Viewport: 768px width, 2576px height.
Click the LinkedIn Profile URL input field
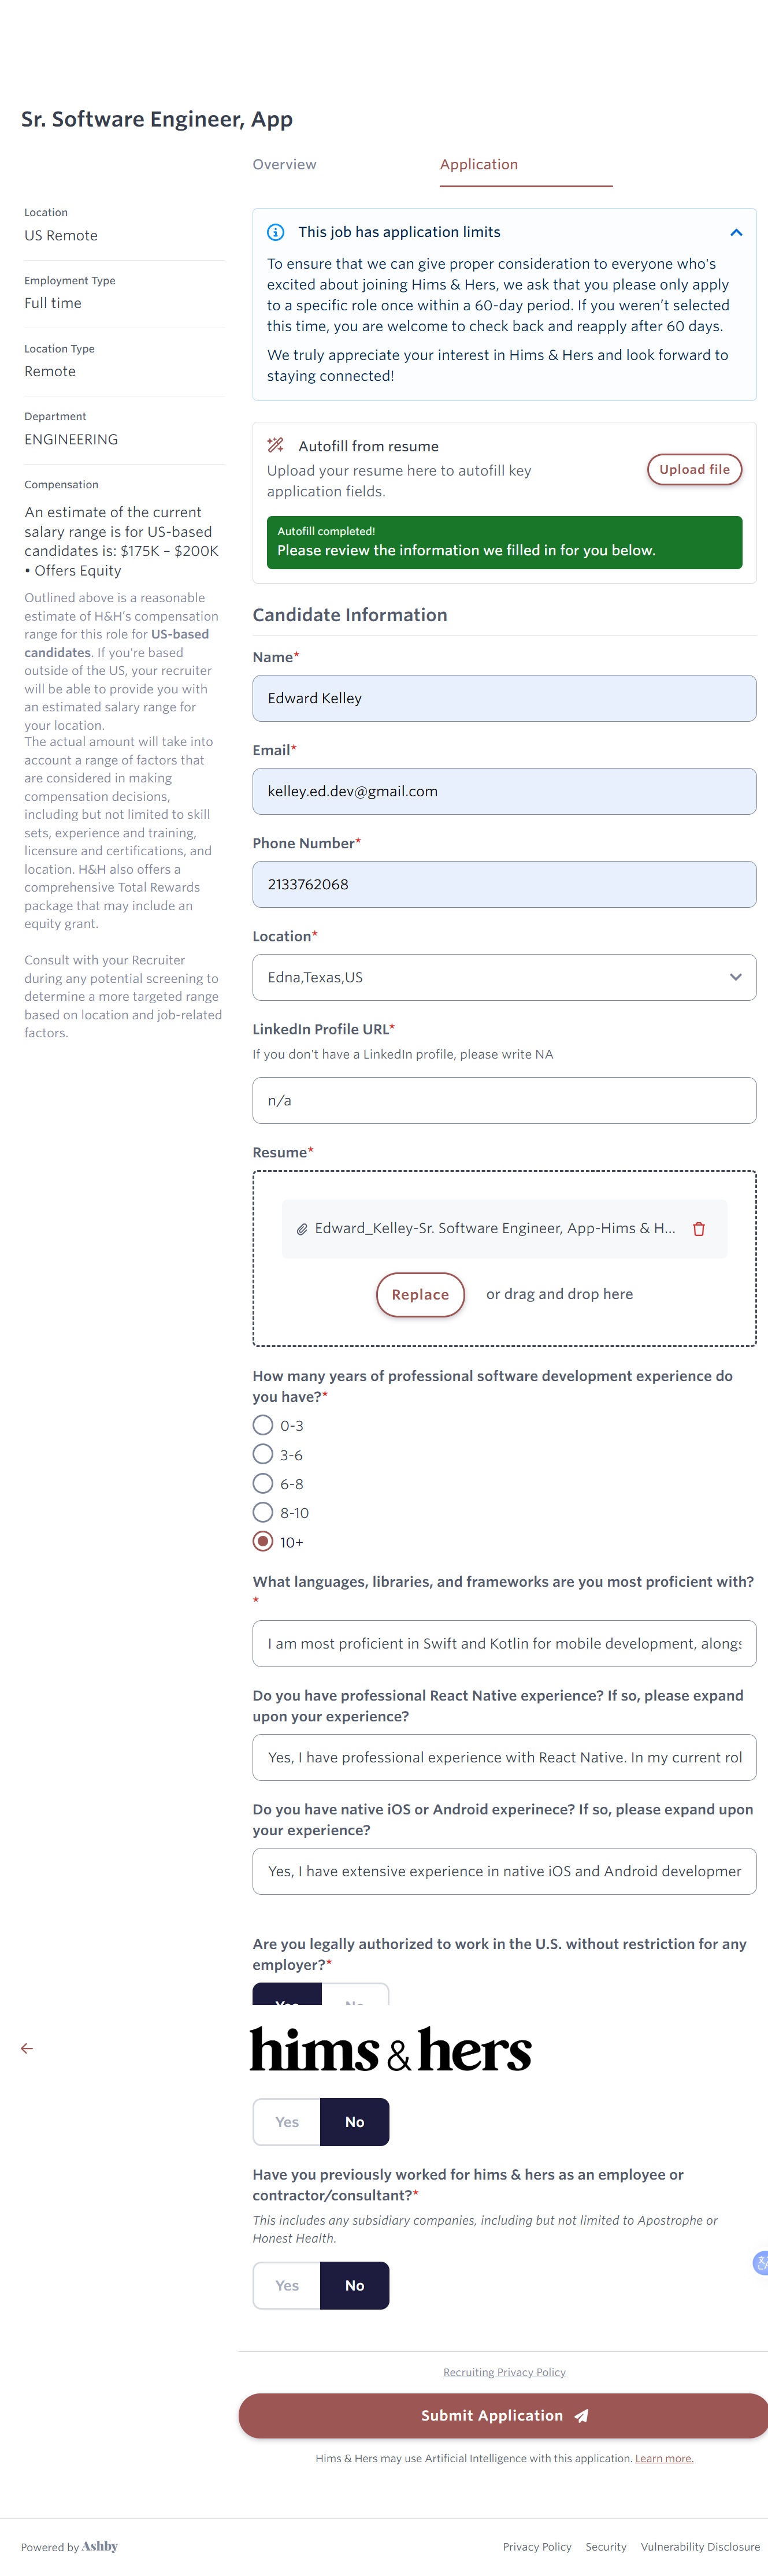[x=504, y=1100]
